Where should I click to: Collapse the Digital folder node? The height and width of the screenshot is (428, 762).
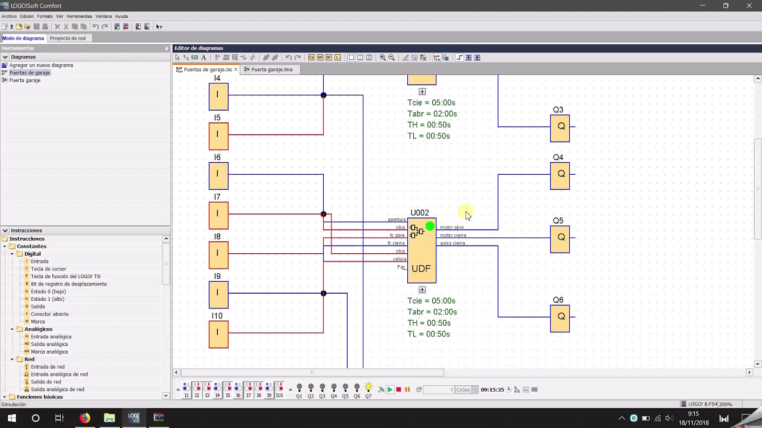coord(12,254)
